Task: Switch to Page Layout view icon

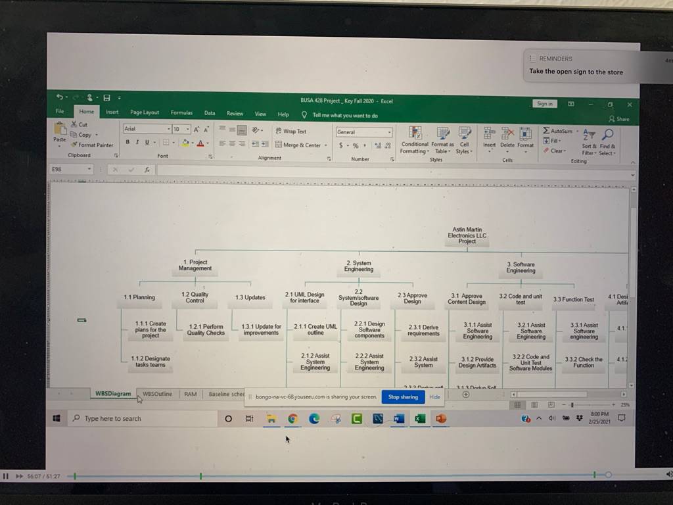Action: (534, 404)
